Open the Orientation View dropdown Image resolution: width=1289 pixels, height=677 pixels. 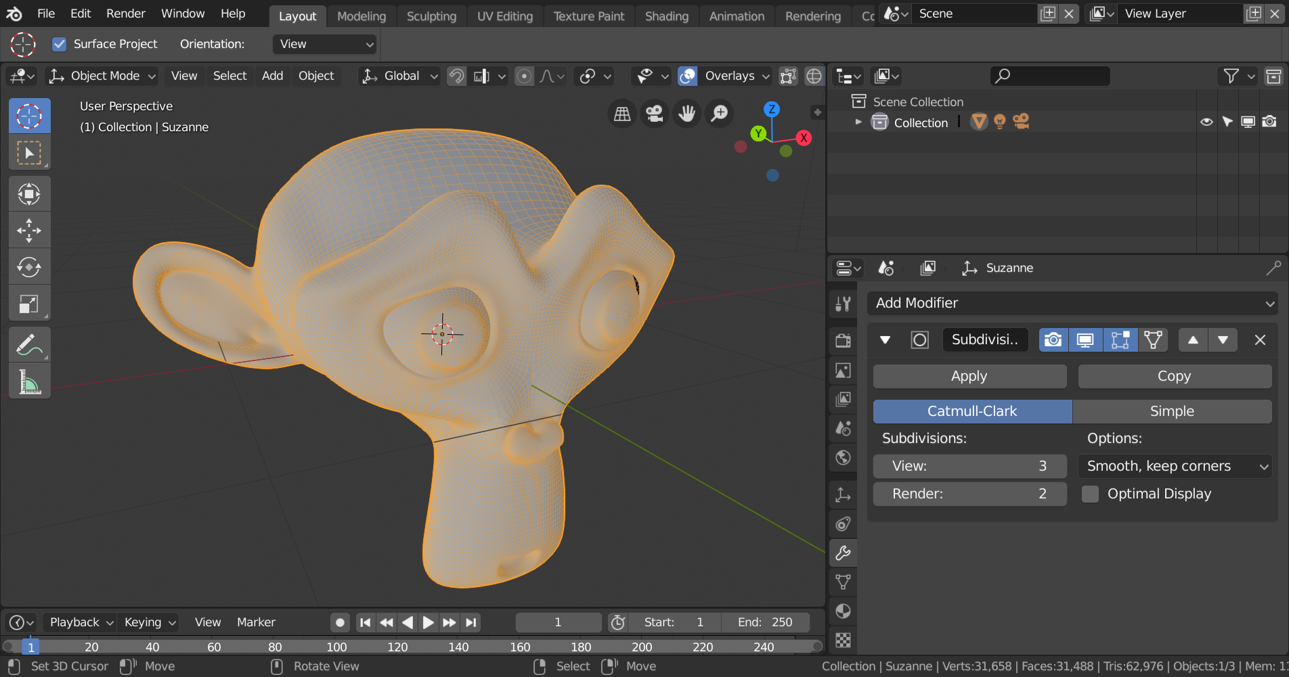click(x=324, y=44)
